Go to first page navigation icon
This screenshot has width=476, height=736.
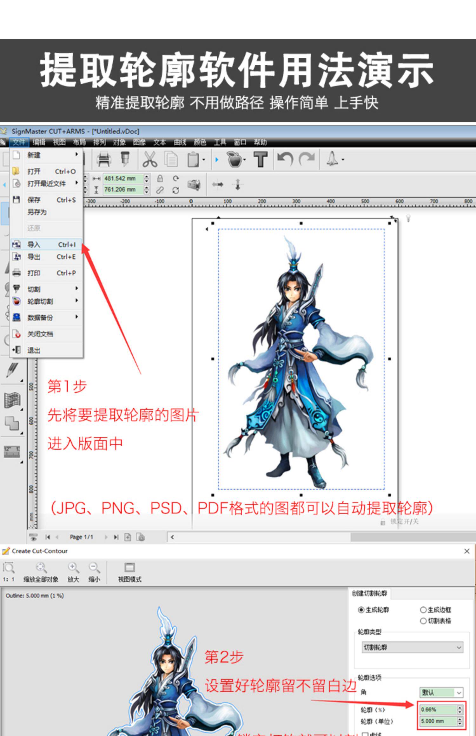48,537
